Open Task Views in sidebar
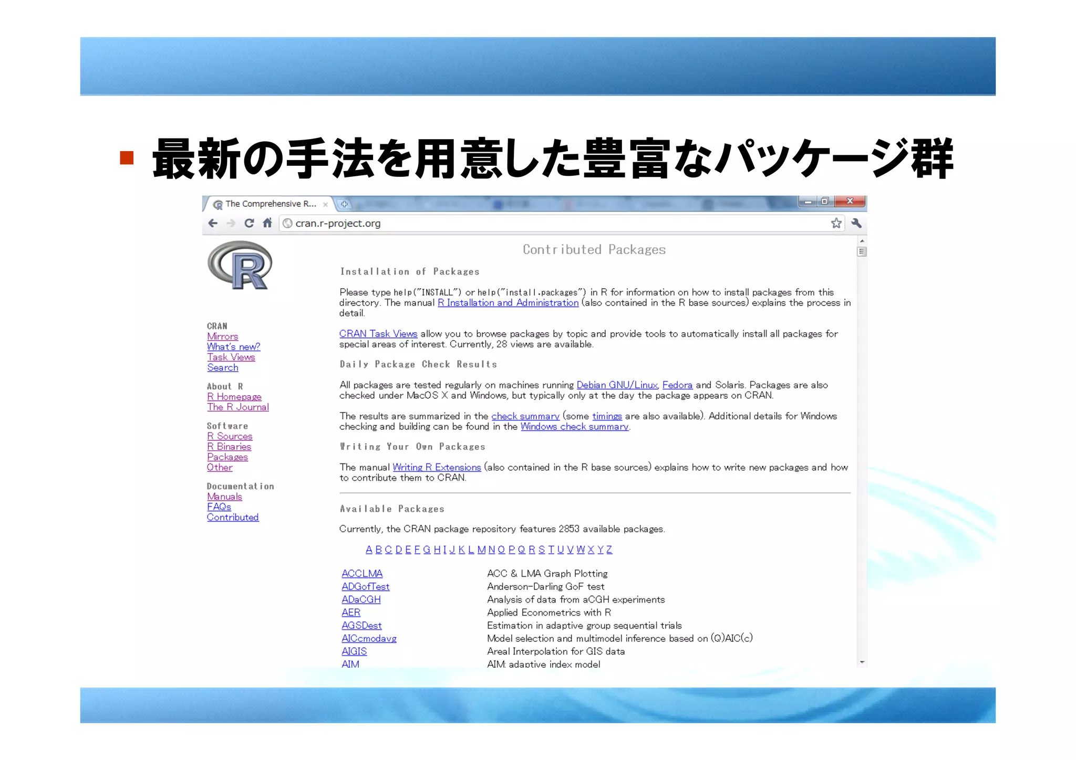Image resolution: width=1076 pixels, height=760 pixels. pos(231,357)
